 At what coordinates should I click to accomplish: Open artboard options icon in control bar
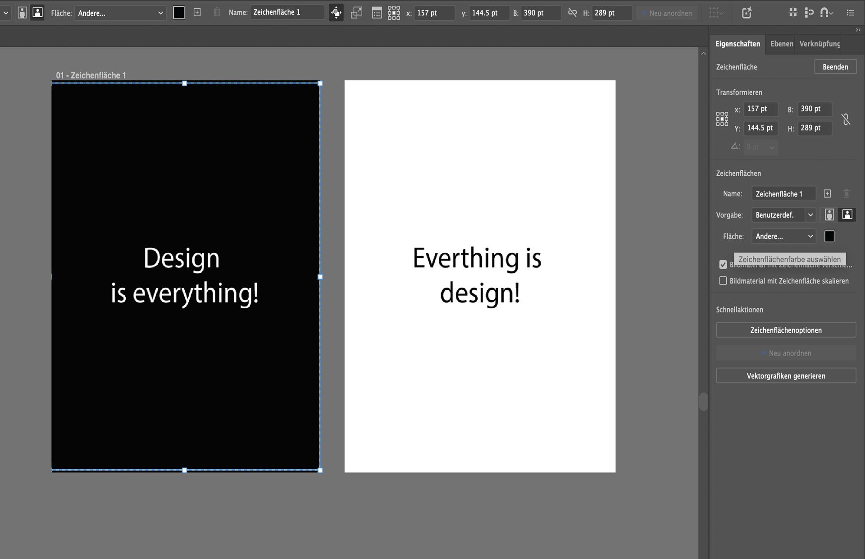pos(377,13)
